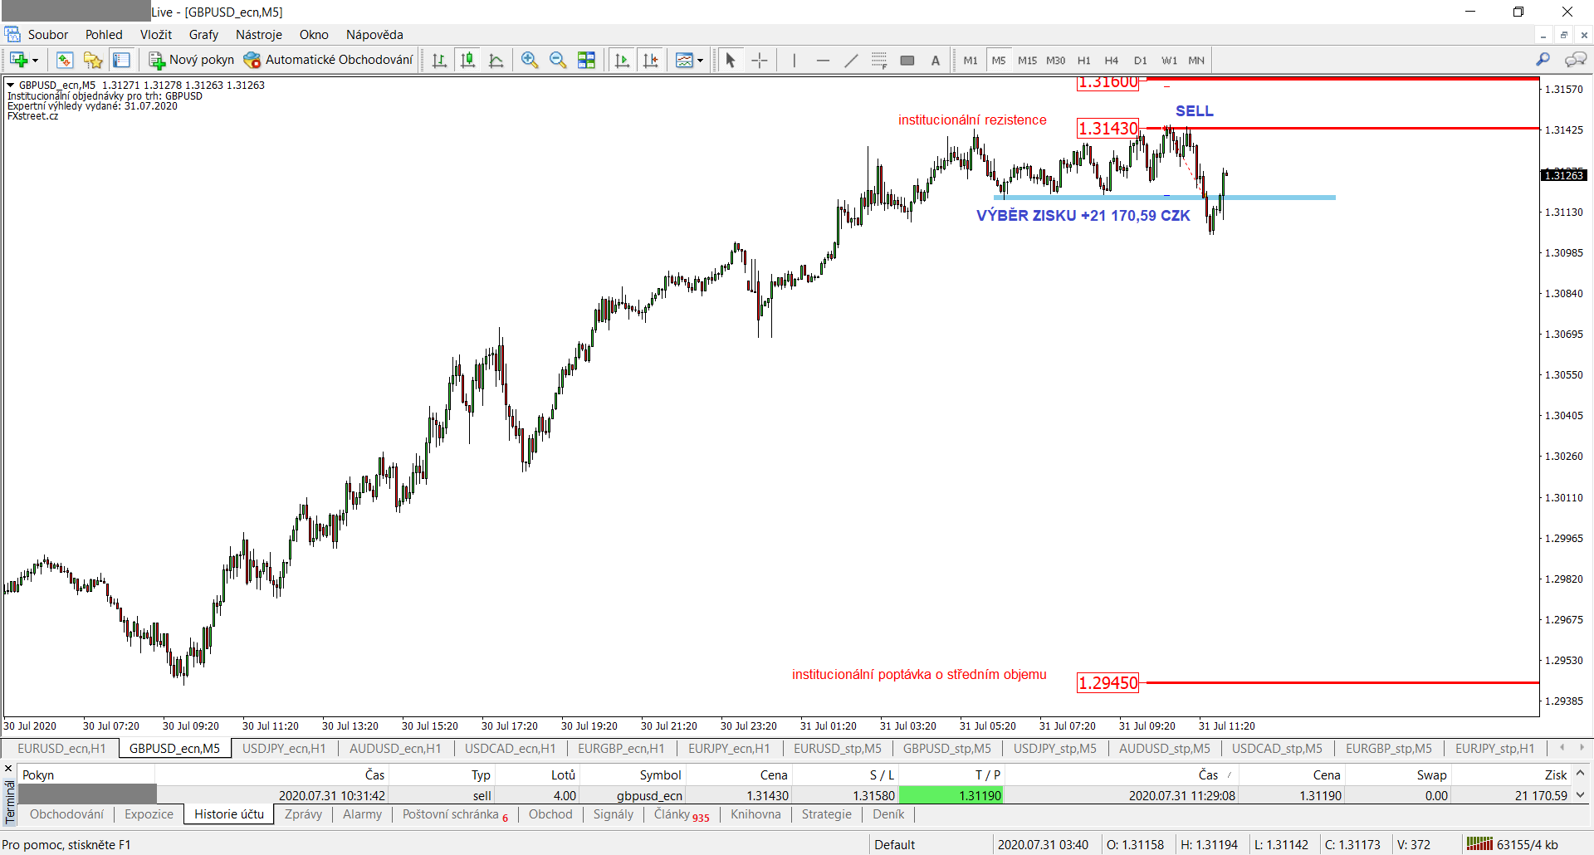The height and width of the screenshot is (855, 1594).
Task: Switch to GBPUSD_stp,M5 chart tab
Action: 947,749
